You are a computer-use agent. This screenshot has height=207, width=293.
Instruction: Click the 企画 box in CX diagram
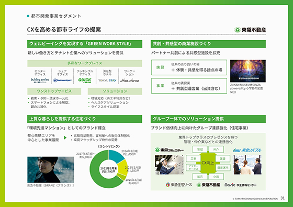tap(216, 177)
